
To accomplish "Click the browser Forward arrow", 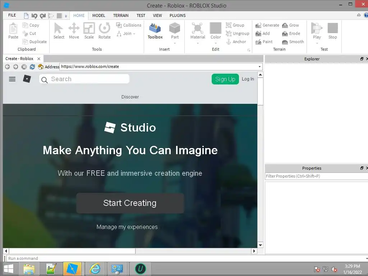I will pyautogui.click(x=15, y=66).
